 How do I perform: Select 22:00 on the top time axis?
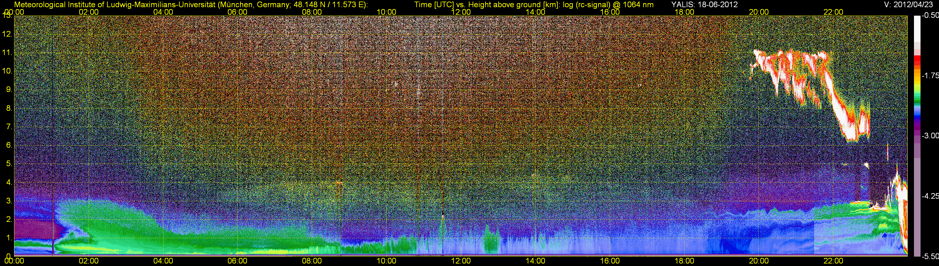click(x=833, y=12)
